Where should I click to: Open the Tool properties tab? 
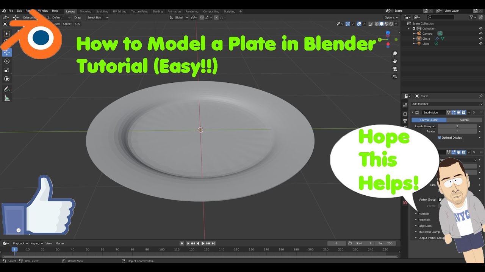point(405,105)
